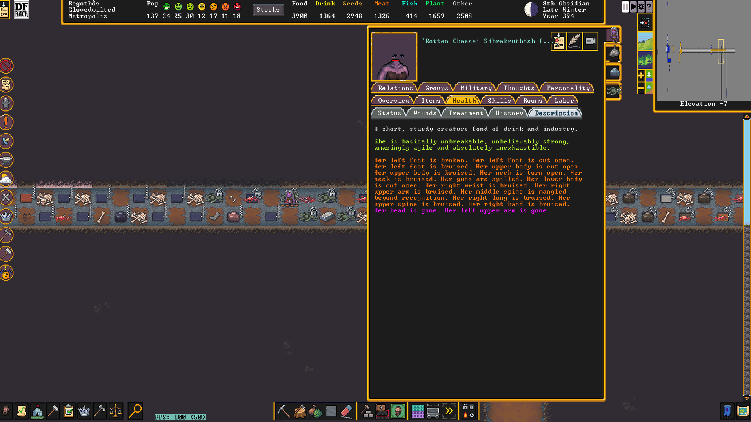Toggle the ramp indicator map overlay
Image resolution: width=751 pixels, height=422 pixels.
coord(649,88)
